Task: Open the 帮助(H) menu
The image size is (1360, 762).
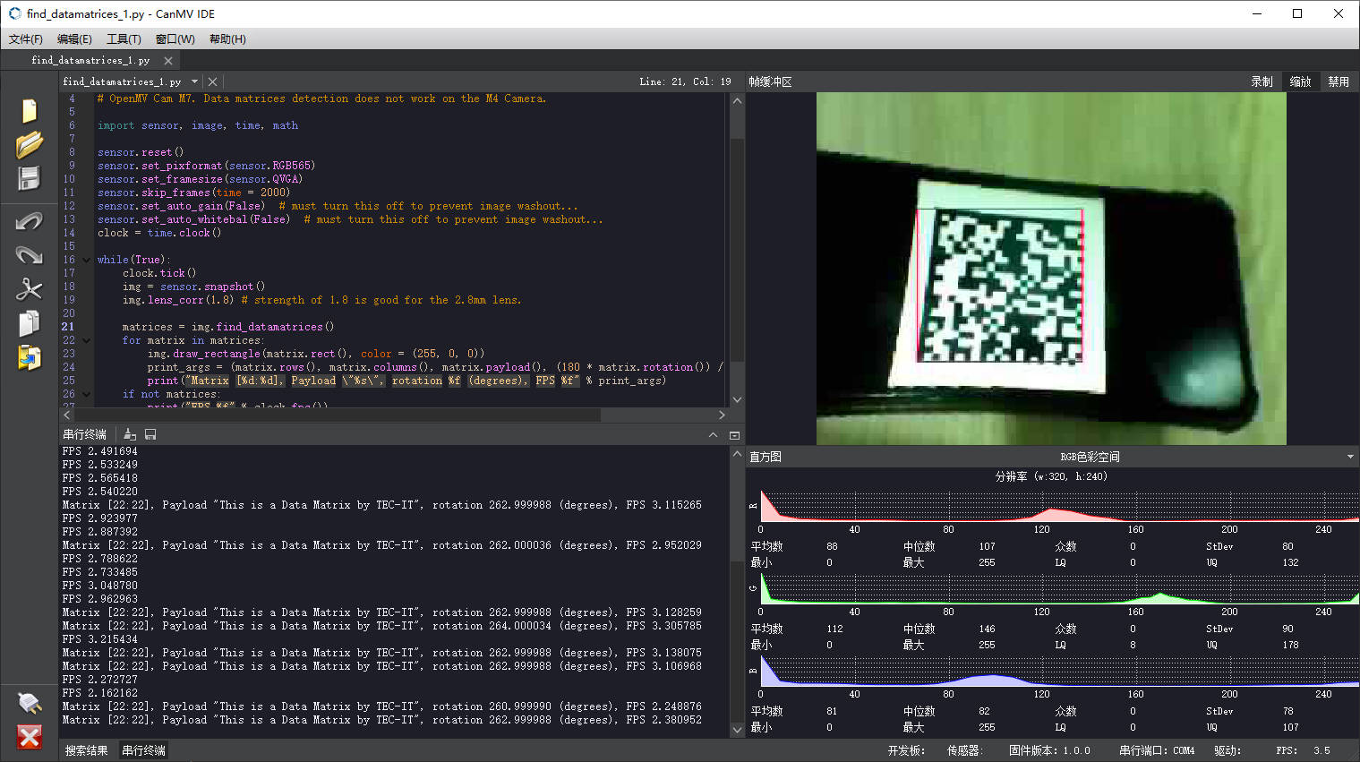Action: 227,39
